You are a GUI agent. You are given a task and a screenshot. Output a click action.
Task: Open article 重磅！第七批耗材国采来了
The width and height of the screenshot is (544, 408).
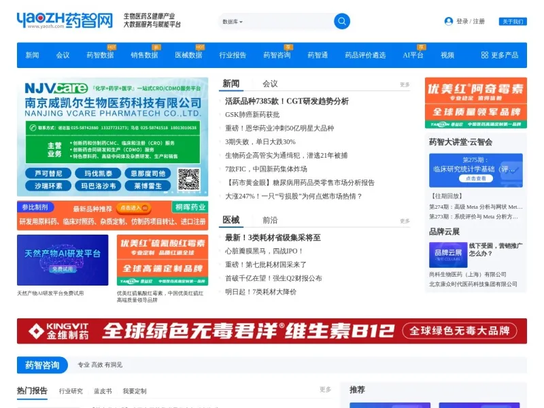[x=266, y=265]
